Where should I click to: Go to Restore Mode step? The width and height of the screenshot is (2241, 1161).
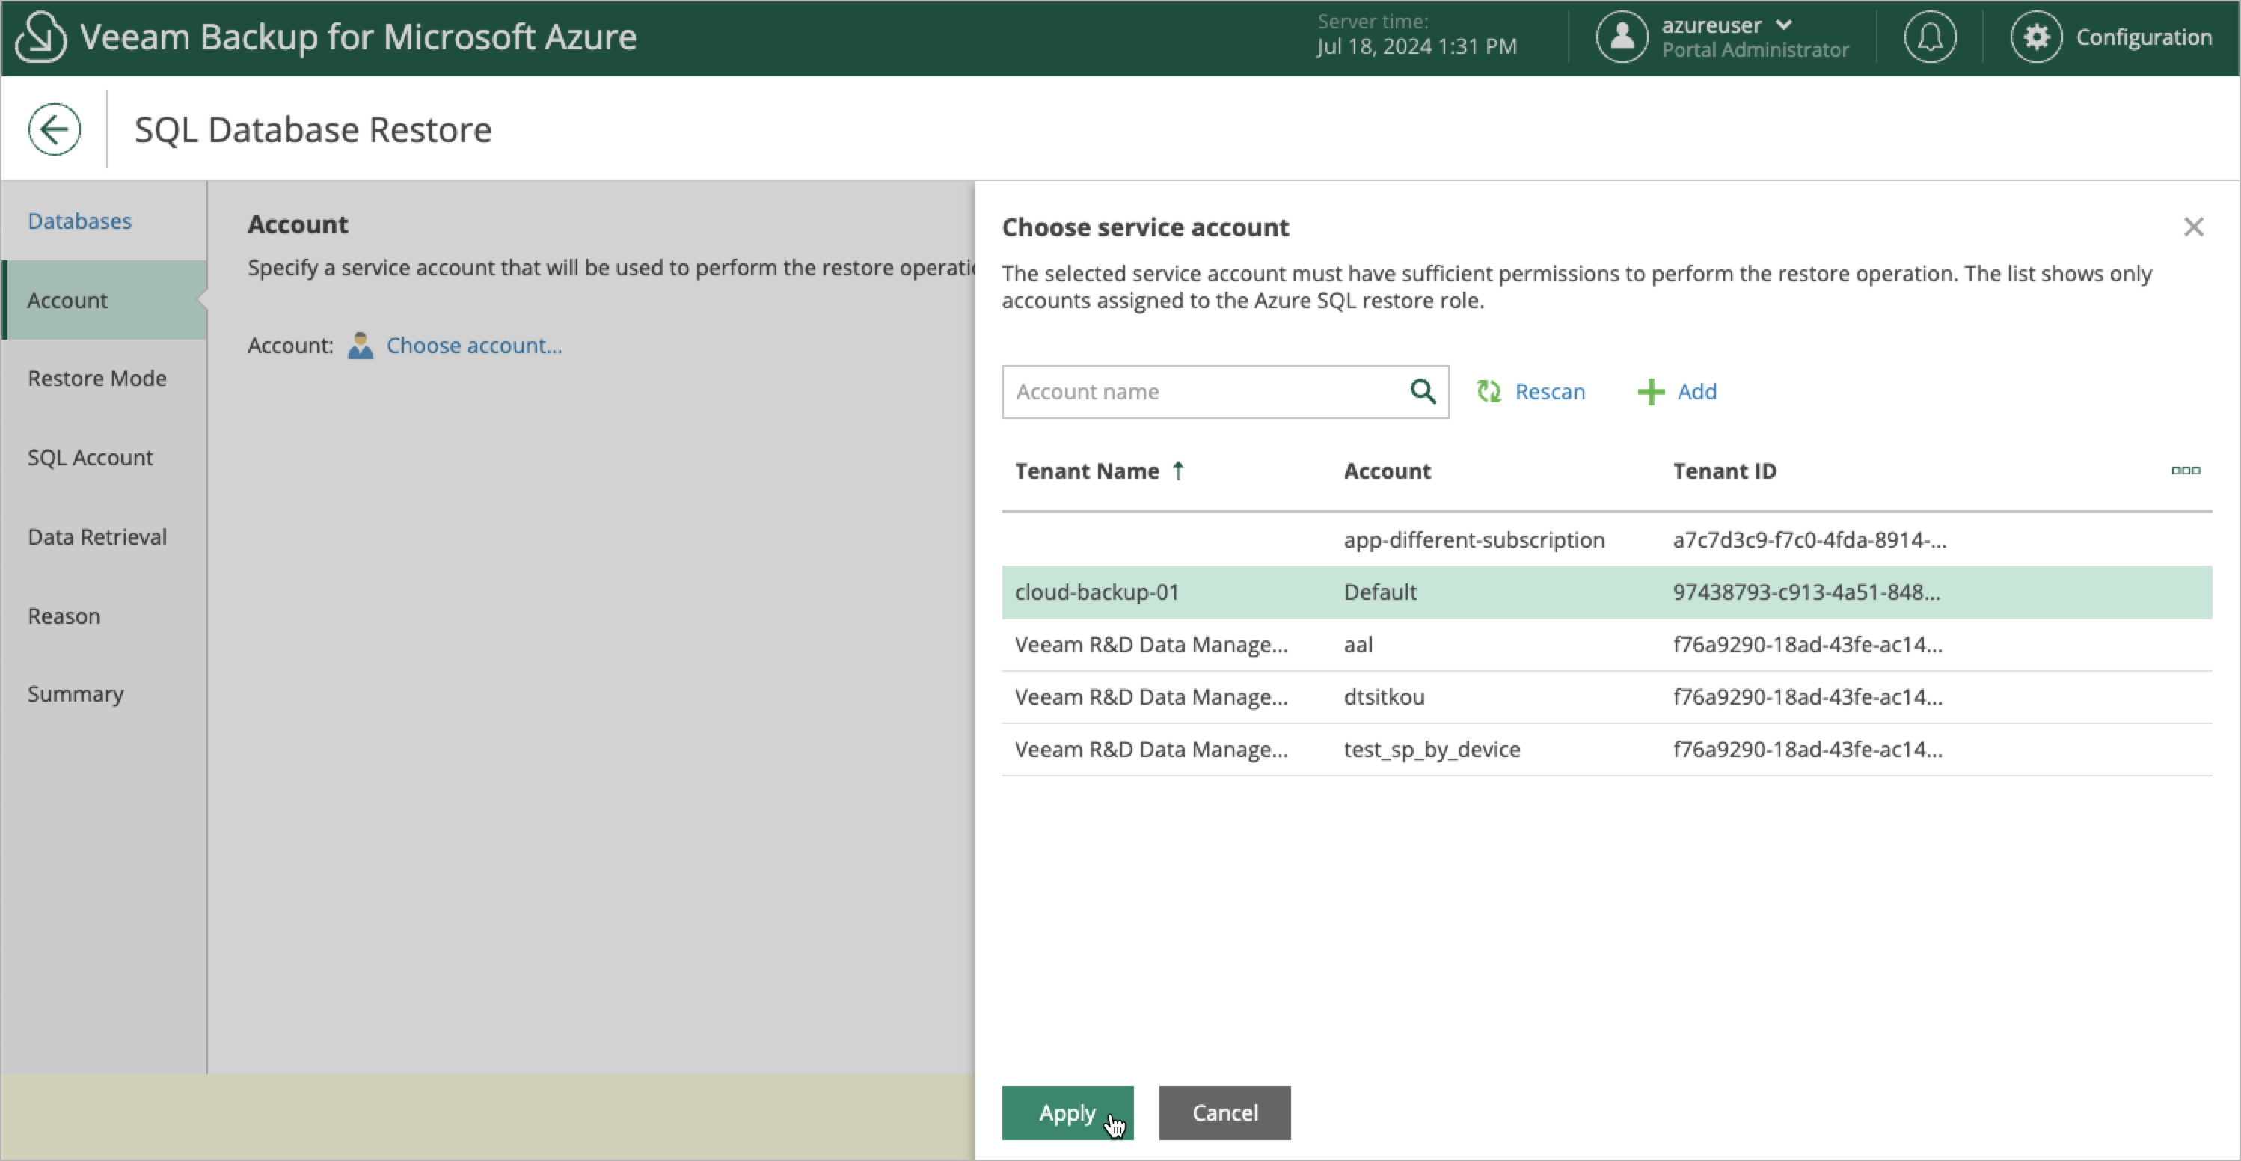(96, 379)
